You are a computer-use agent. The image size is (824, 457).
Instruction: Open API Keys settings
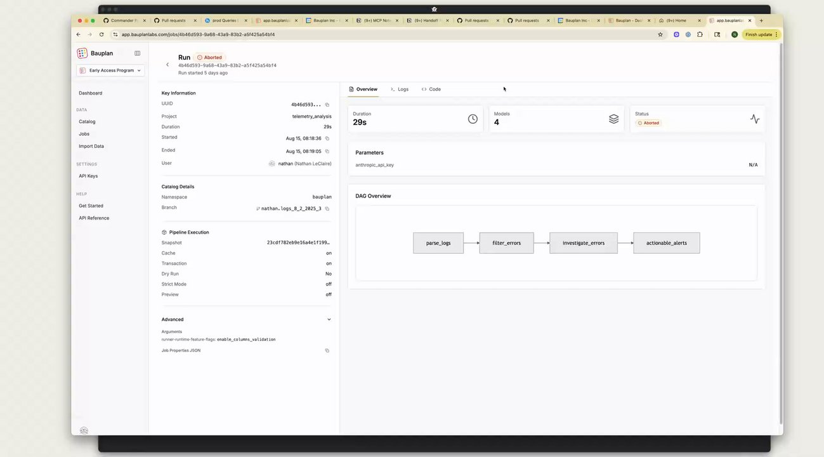pos(88,176)
